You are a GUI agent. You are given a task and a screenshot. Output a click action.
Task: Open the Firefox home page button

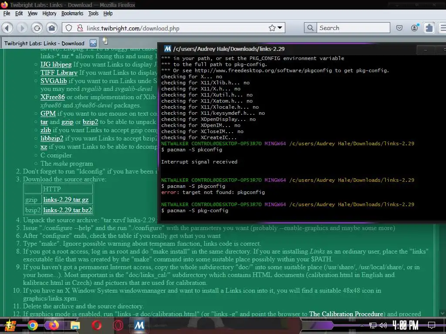[x=52, y=28]
